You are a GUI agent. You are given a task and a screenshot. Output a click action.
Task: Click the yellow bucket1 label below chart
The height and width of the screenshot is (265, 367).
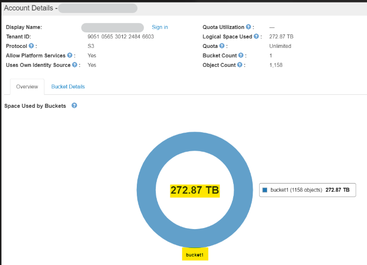tap(195, 255)
